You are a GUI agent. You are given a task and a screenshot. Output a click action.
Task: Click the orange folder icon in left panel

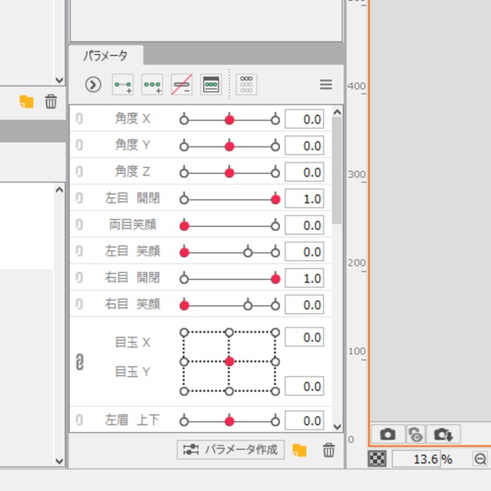[x=27, y=102]
